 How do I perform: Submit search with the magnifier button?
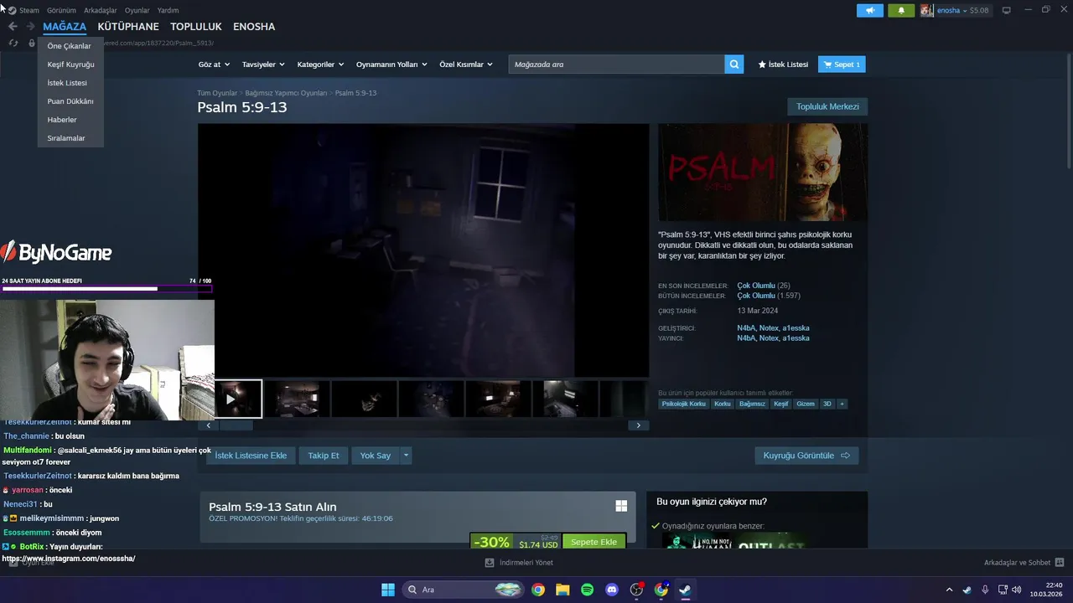pos(734,64)
